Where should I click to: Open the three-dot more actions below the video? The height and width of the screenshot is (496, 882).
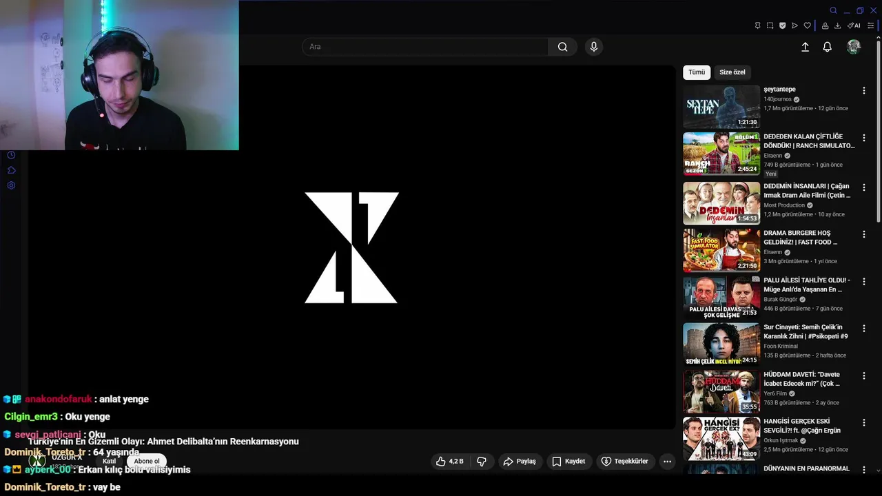(x=667, y=462)
